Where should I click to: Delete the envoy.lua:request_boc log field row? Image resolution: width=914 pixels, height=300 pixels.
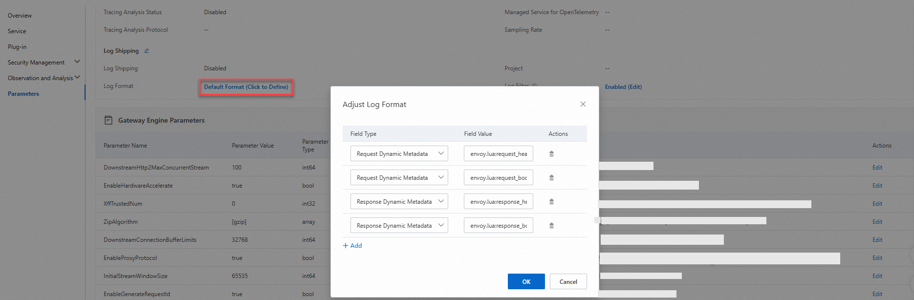[551, 178]
